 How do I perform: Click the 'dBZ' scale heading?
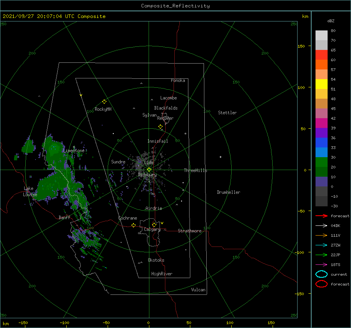[x=331, y=21]
